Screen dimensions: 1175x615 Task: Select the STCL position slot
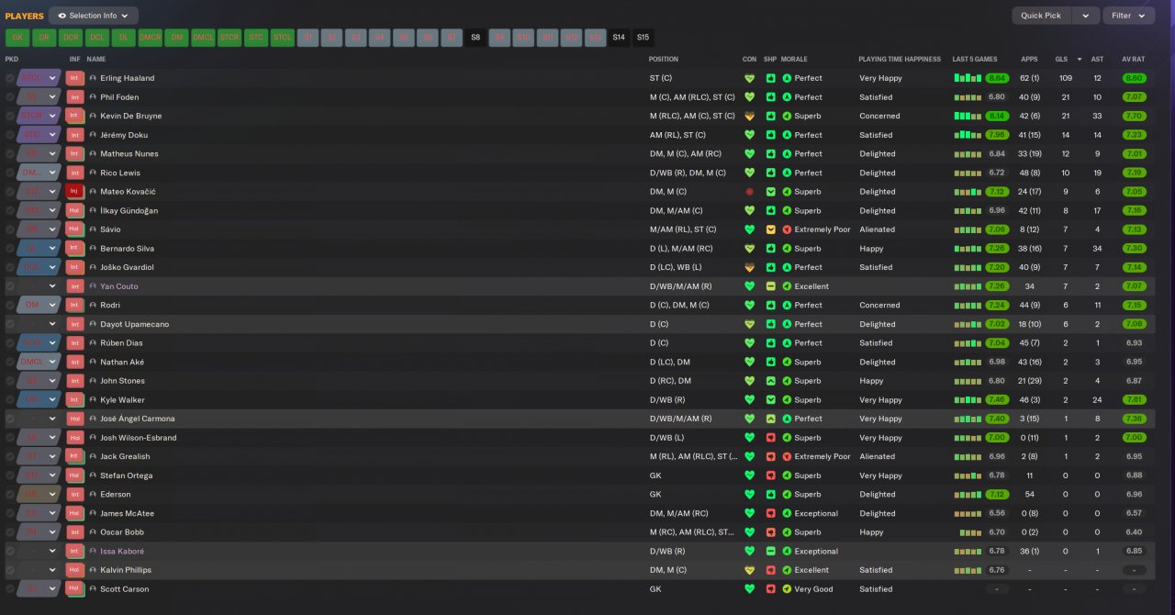pyautogui.click(x=283, y=38)
